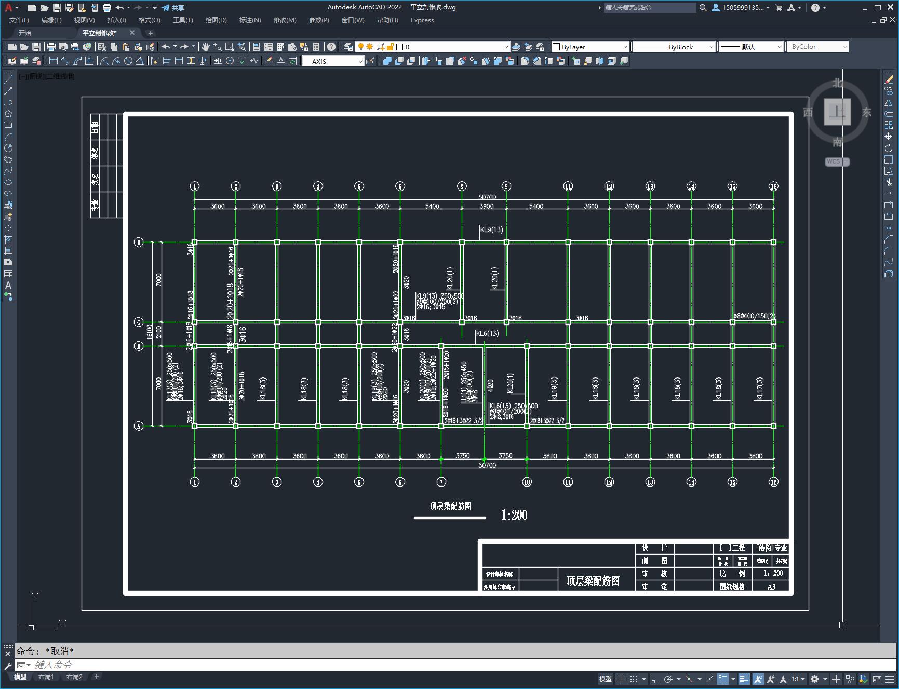The height and width of the screenshot is (689, 899).
Task: Open the Table insert tool
Action: pyautogui.click(x=8, y=274)
